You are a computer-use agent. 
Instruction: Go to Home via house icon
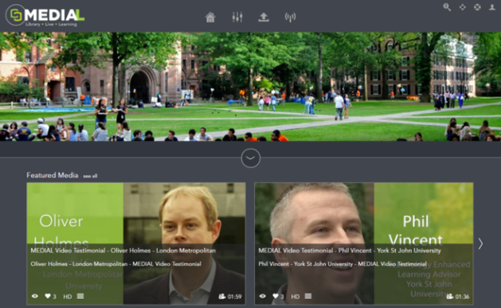[210, 17]
